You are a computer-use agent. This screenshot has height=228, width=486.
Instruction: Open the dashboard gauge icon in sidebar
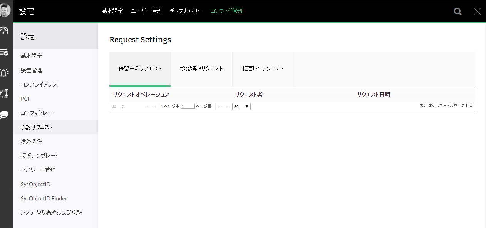pos(4,31)
